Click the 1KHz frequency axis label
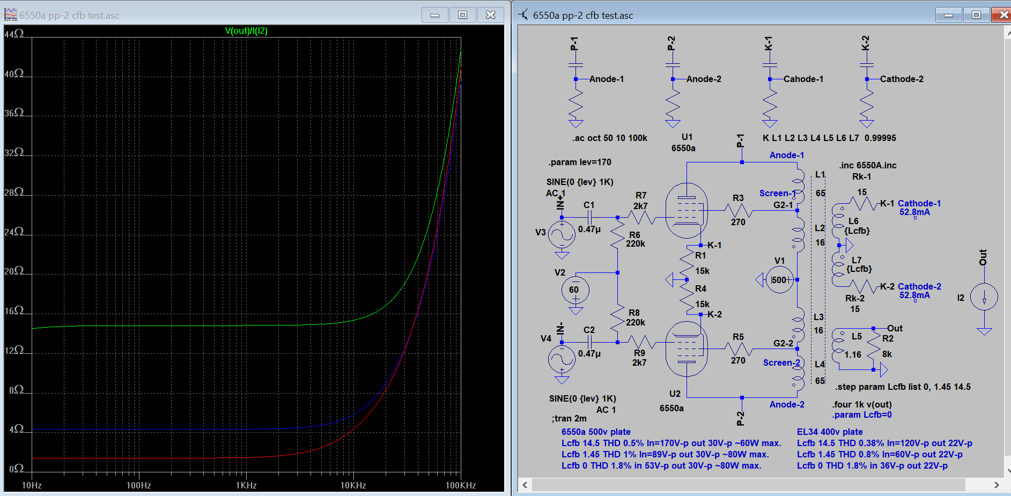This screenshot has height=496, width=1011. click(x=246, y=485)
